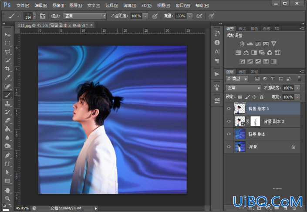Add Levels adjustment
Image resolution: width=307 pixels, height=212 pixels.
point(250,44)
